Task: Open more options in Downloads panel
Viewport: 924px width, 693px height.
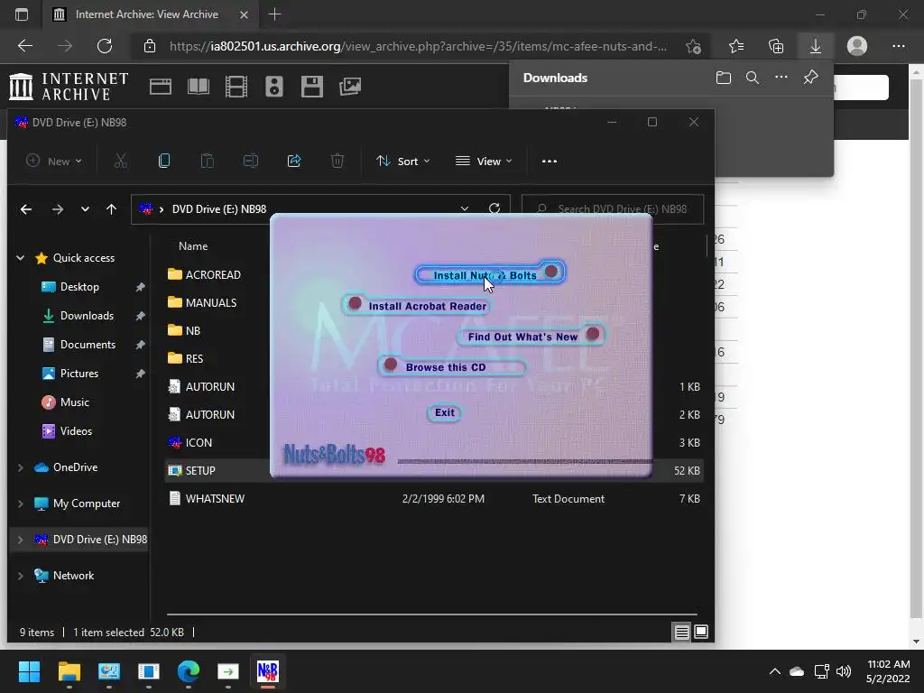Action: tap(781, 78)
